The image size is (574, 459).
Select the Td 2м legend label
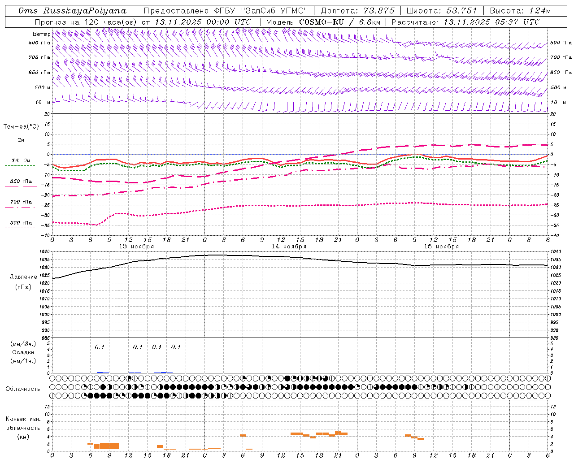click(x=21, y=160)
